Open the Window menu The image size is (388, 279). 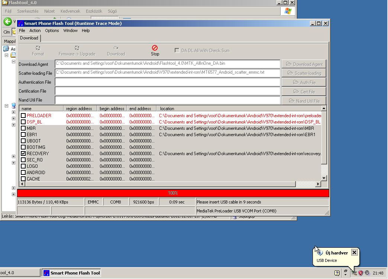70,31
